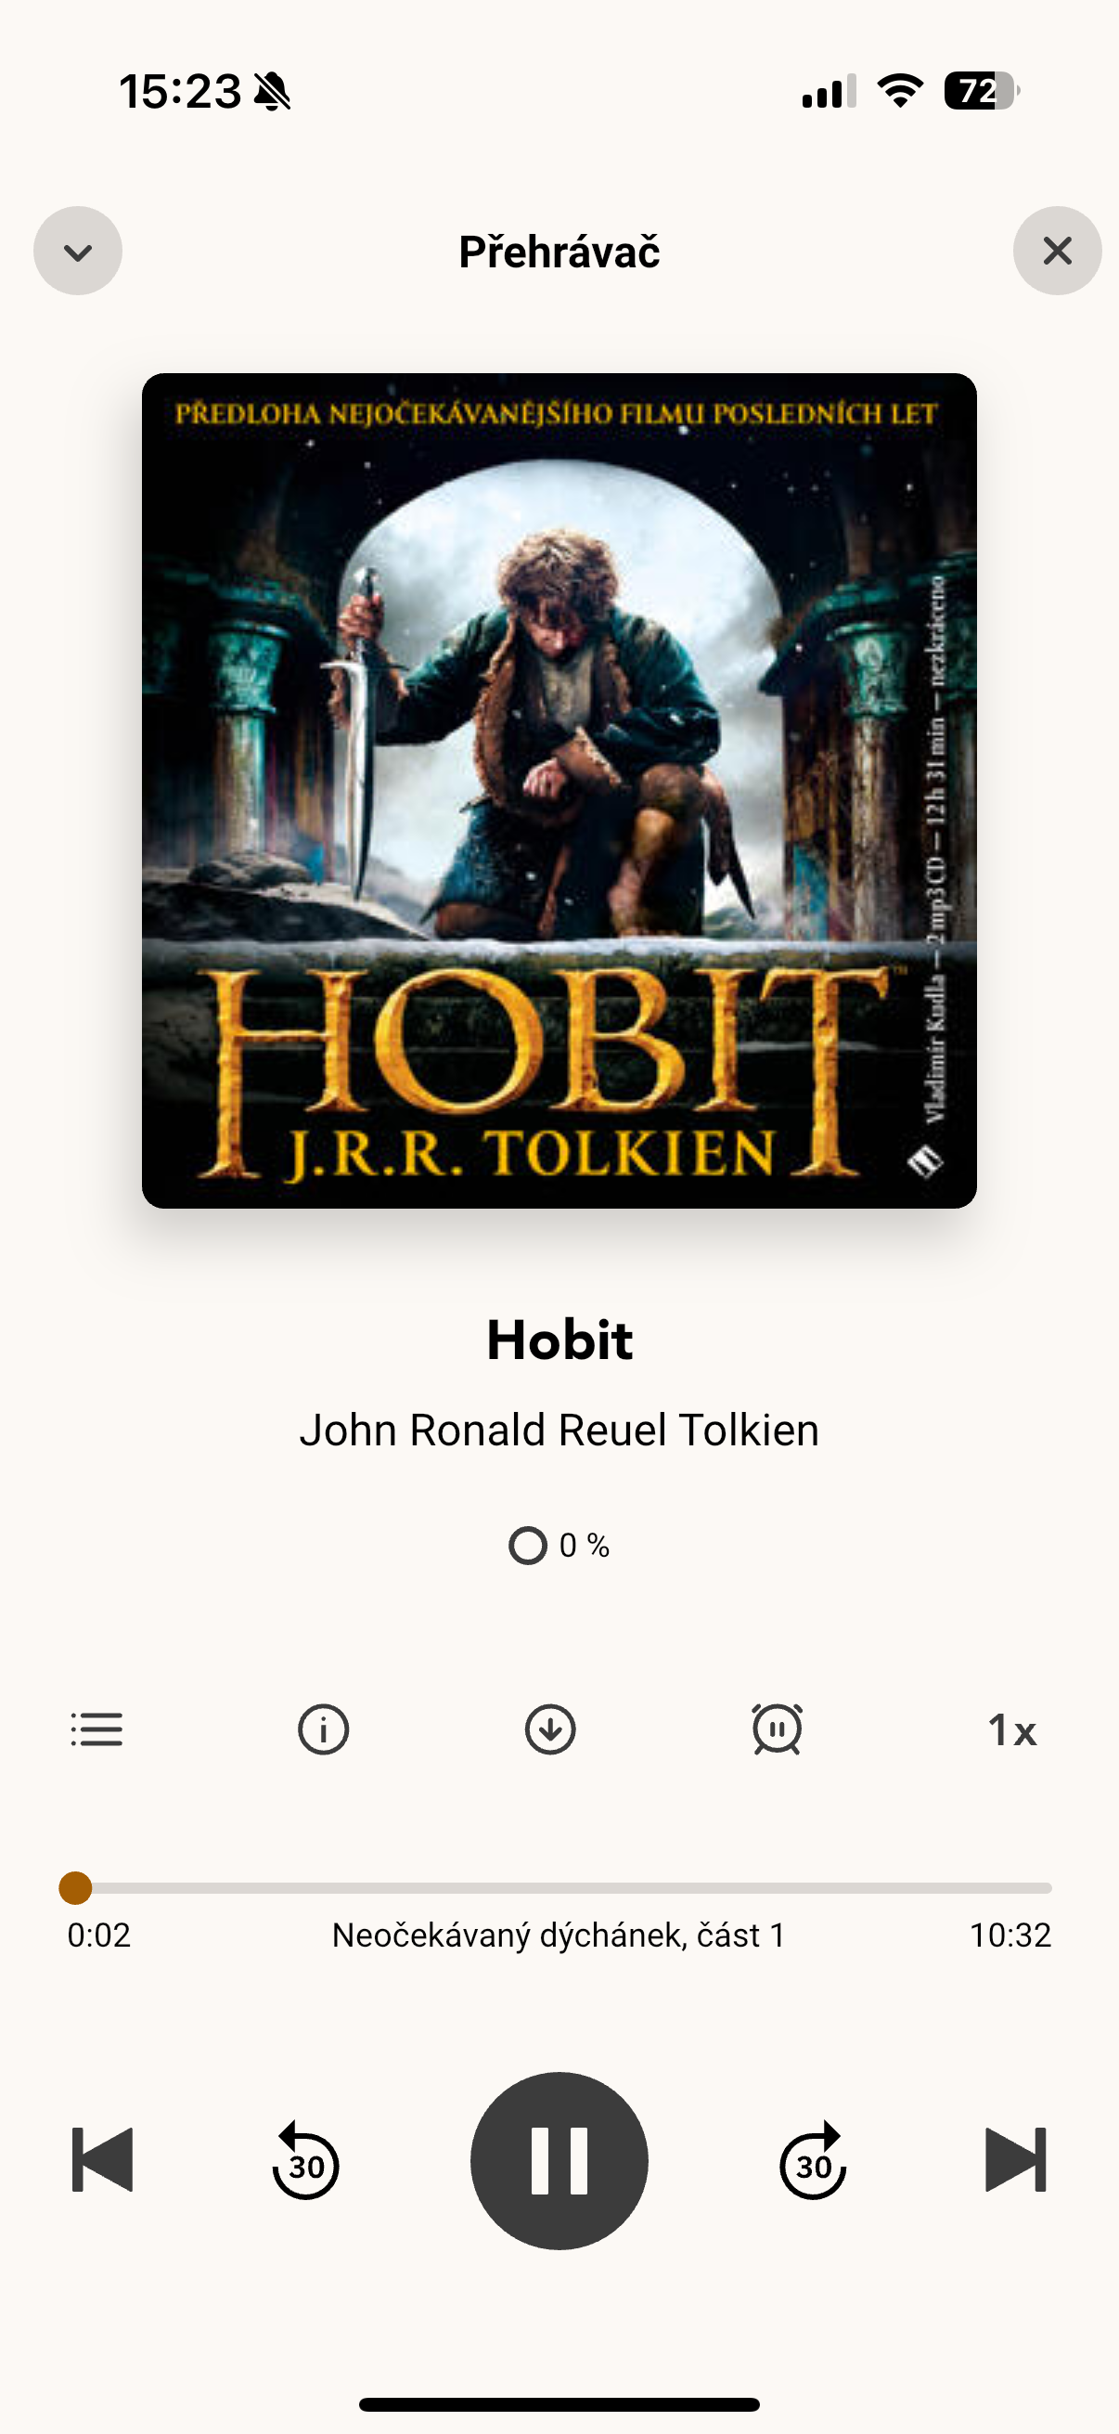Pause the playback
Viewport: 1119px width, 2434px height.
click(559, 2160)
